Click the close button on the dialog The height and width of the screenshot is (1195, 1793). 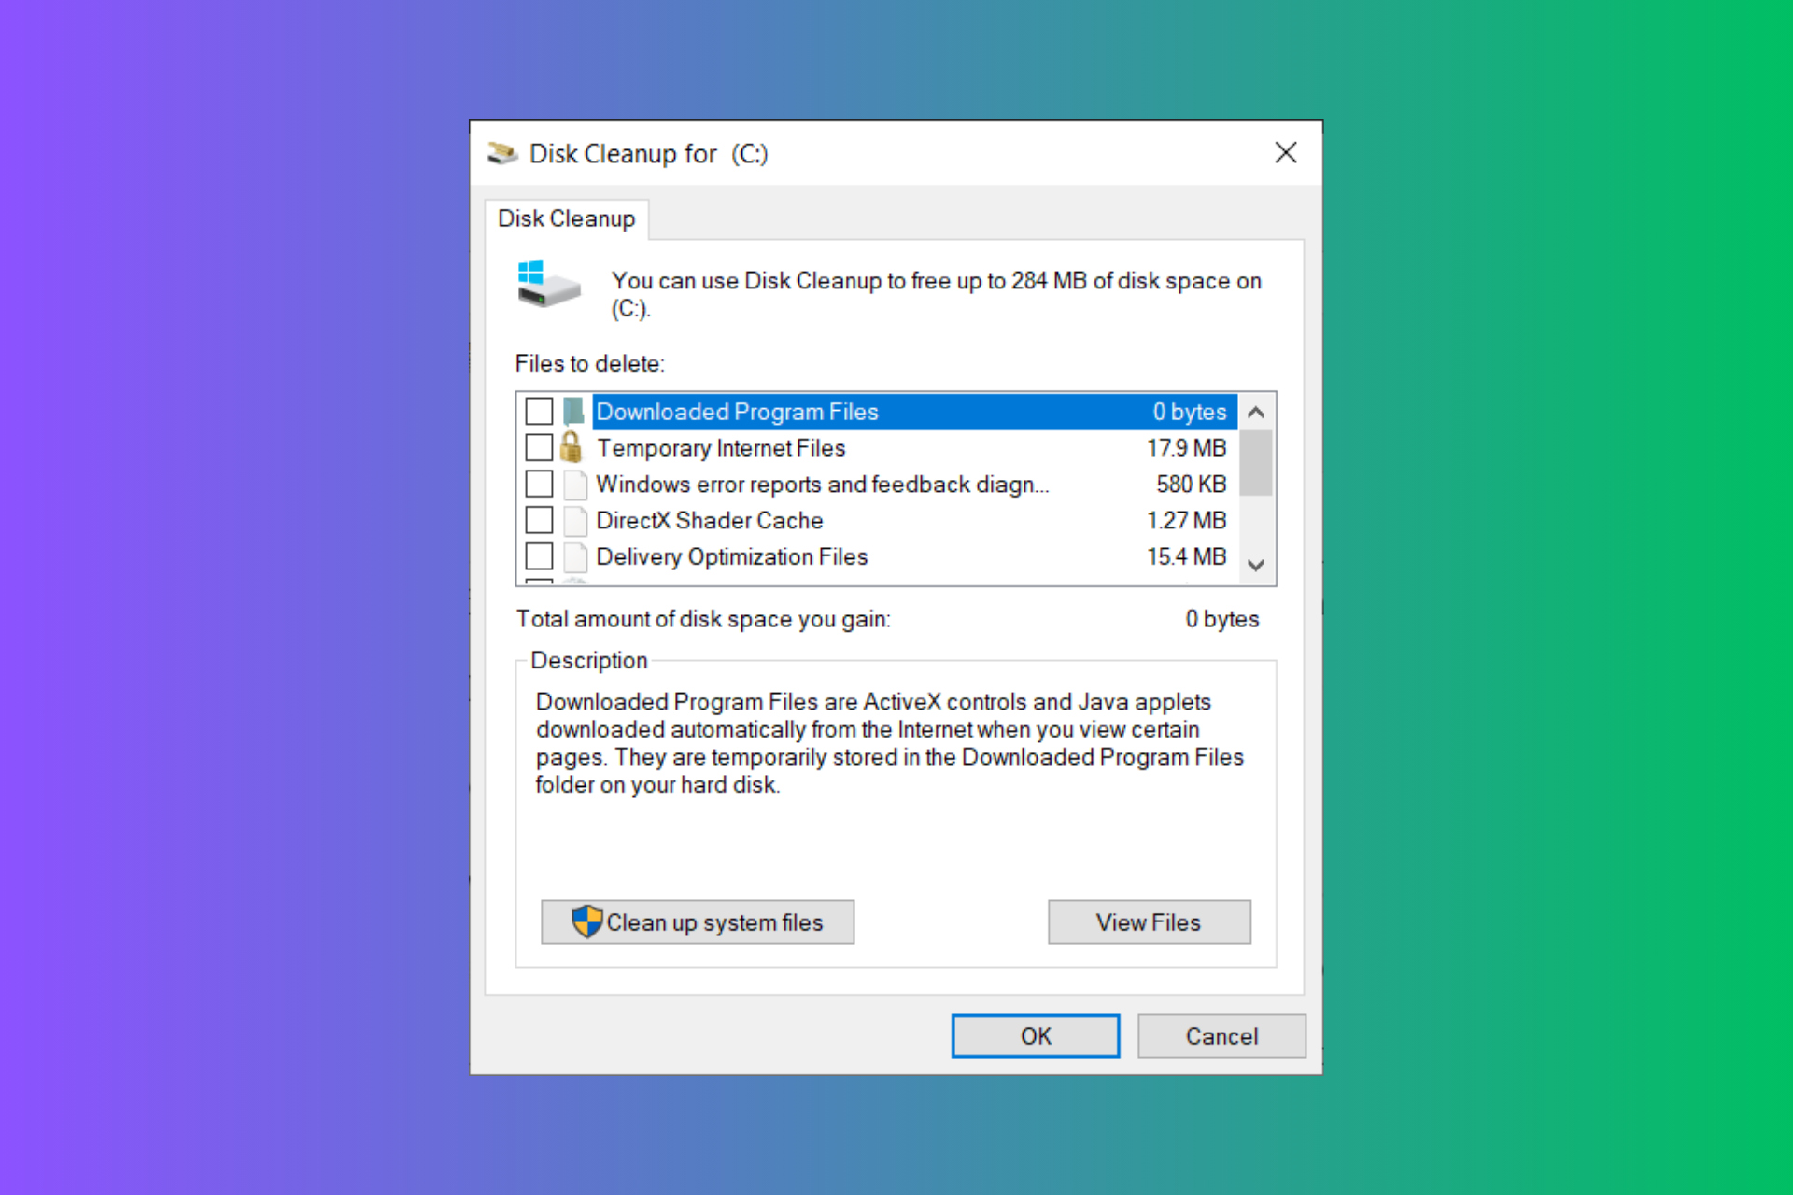1285,152
